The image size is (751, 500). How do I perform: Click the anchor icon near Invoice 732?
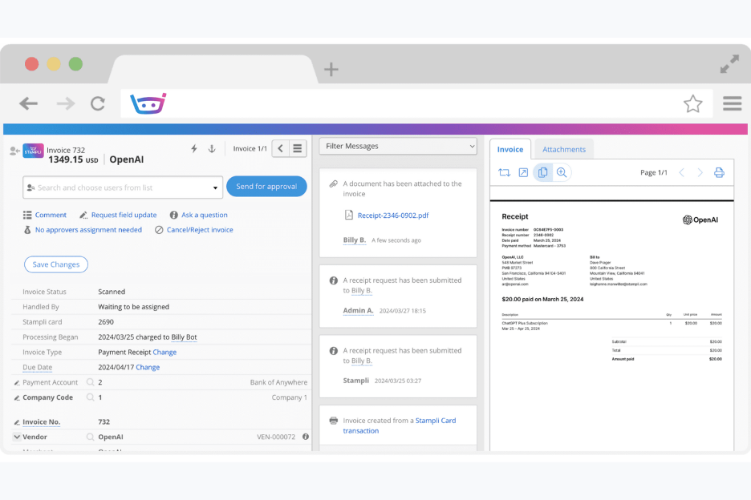coord(212,149)
